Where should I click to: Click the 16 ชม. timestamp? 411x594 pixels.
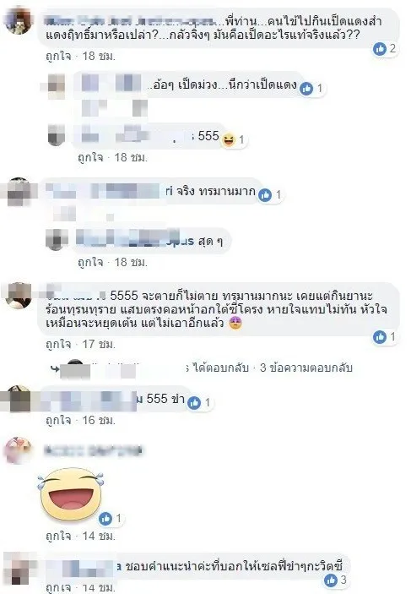(x=99, y=420)
